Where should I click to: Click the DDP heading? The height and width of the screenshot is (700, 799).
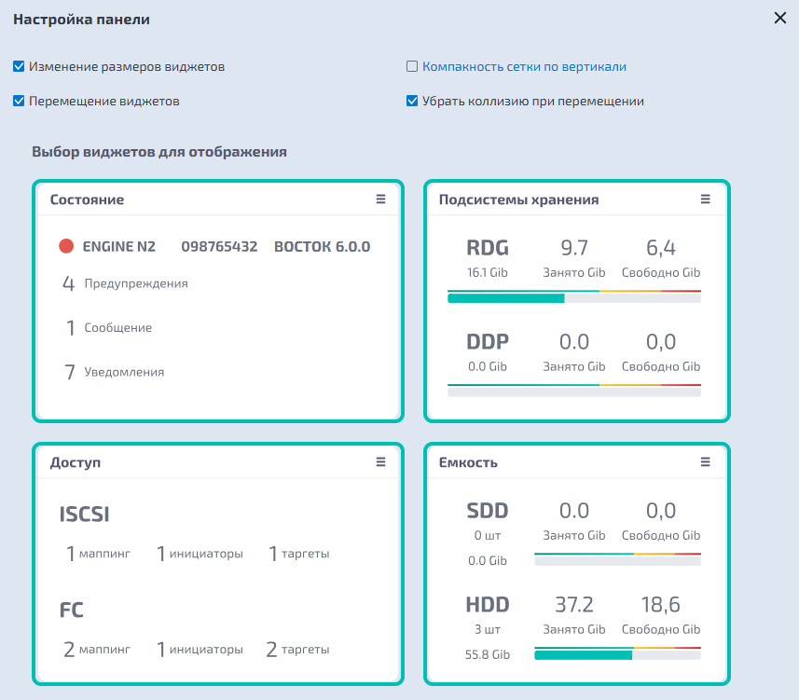488,342
